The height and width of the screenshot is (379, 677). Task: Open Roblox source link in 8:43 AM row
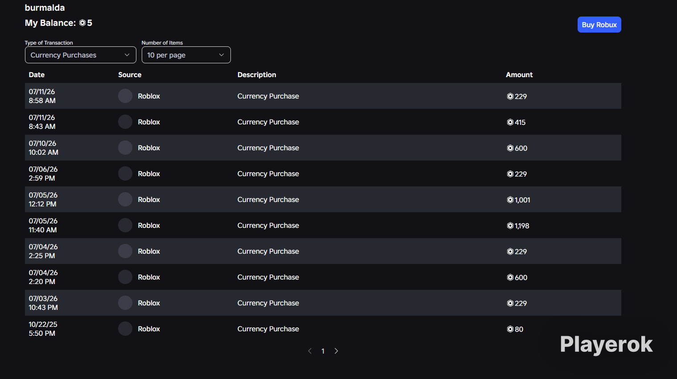click(x=149, y=122)
